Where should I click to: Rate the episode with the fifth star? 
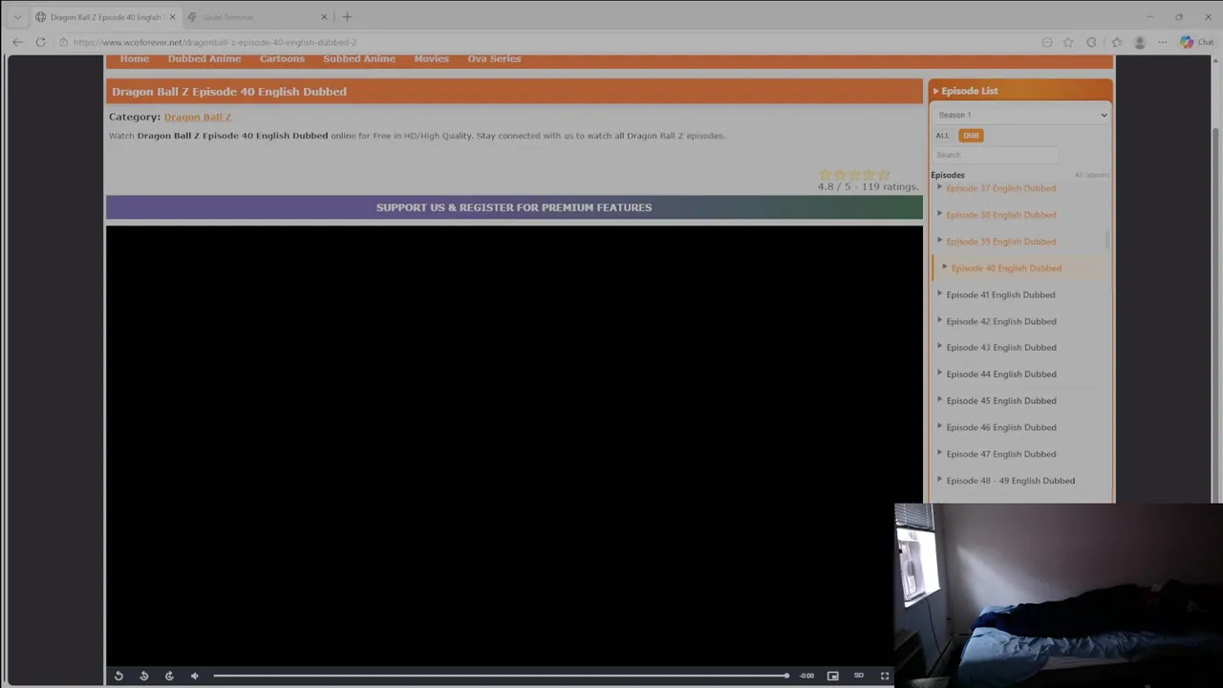pyautogui.click(x=884, y=175)
